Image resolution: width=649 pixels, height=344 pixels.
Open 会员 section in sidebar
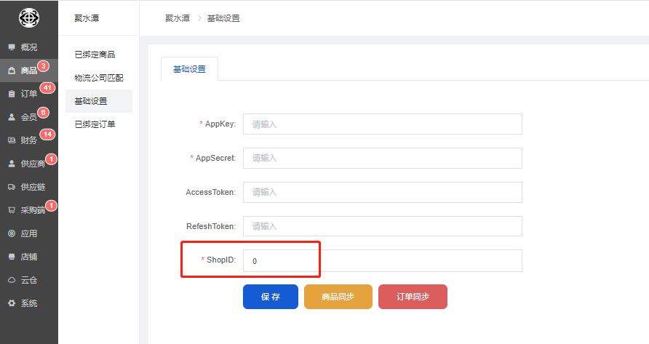tap(29, 117)
